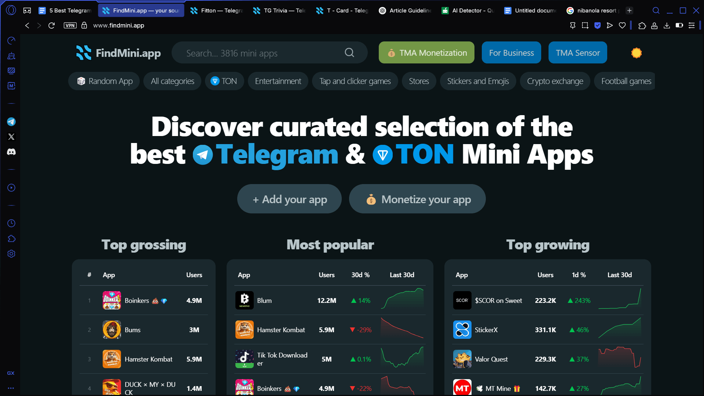Expand sidebar three-dots more menu
Image resolution: width=704 pixels, height=396 pixels.
(x=11, y=388)
